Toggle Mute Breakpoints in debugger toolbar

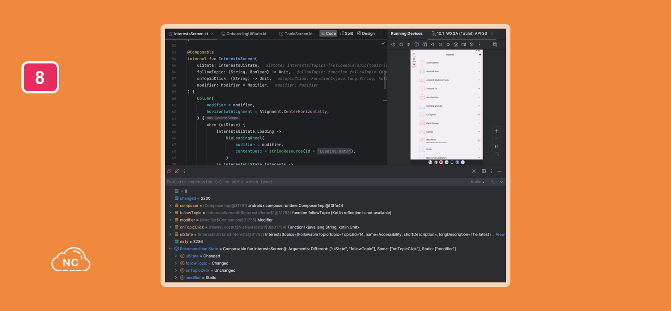coord(177,171)
